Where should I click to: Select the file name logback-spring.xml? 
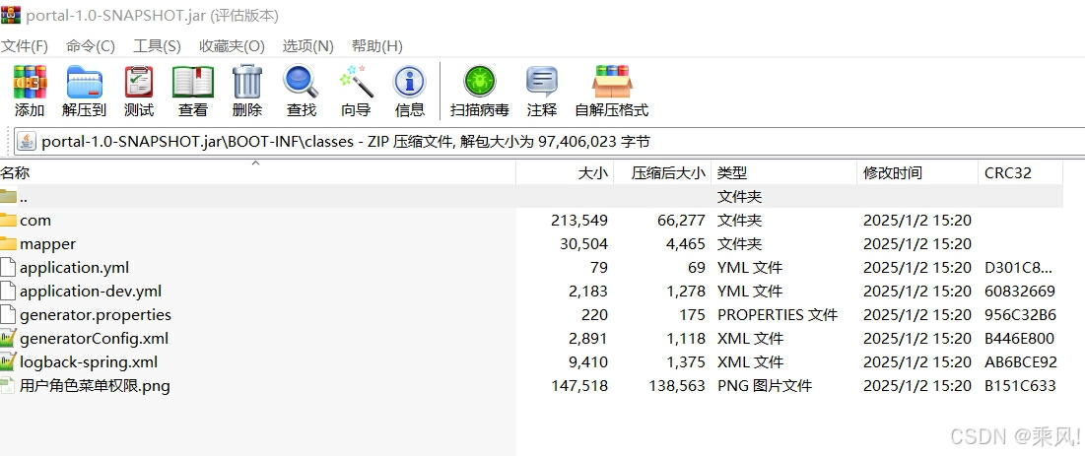point(89,361)
